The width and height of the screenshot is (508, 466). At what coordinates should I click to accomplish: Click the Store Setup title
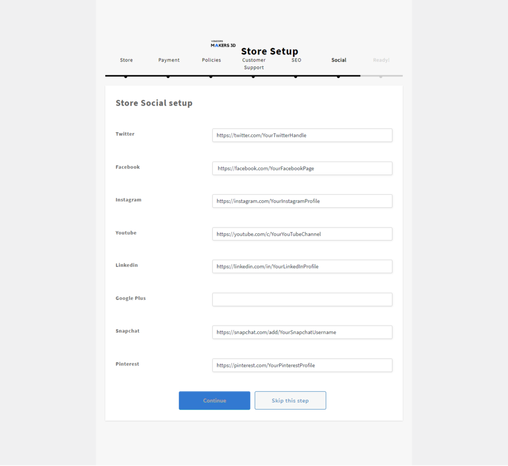pos(269,51)
